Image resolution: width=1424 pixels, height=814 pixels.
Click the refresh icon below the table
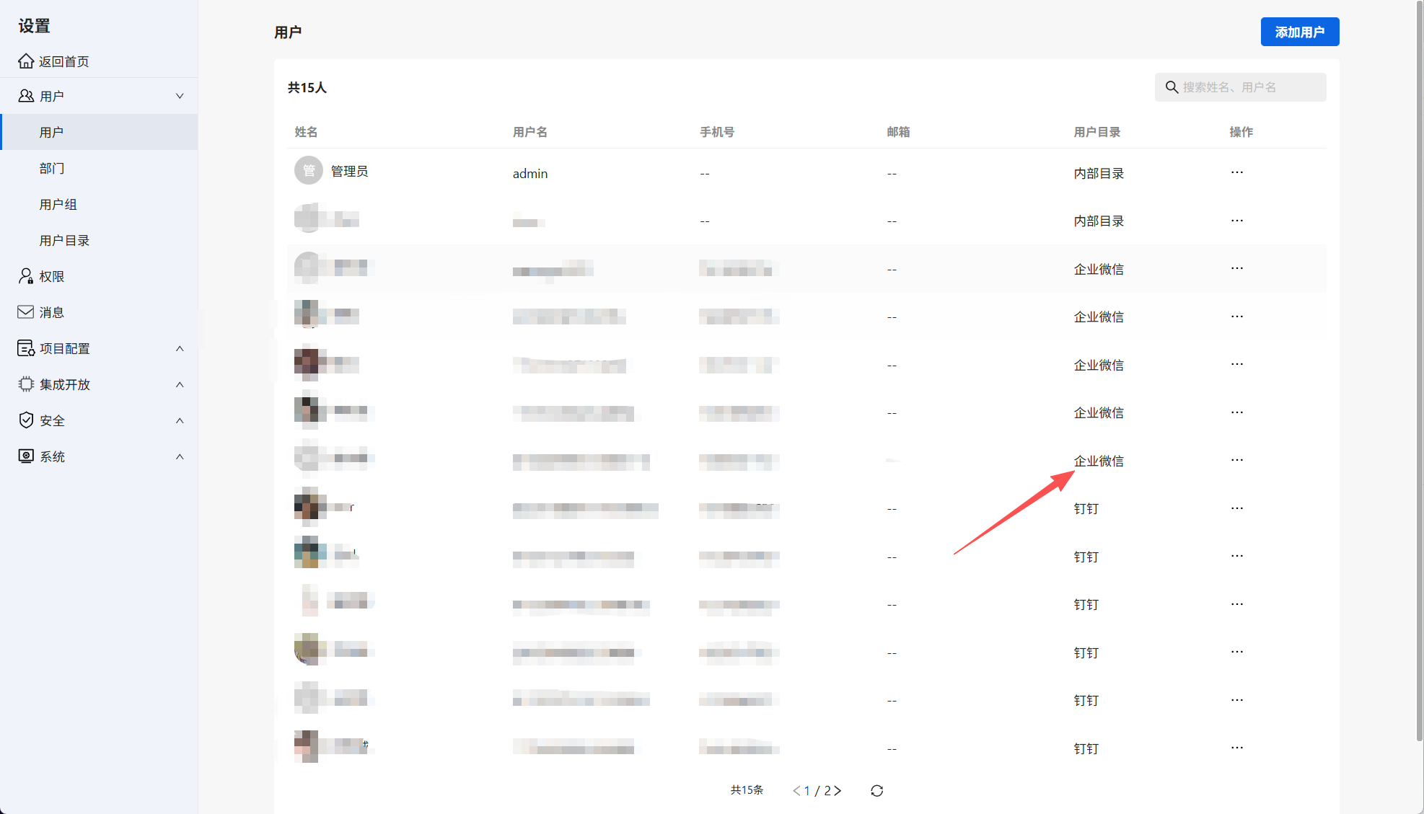click(876, 791)
